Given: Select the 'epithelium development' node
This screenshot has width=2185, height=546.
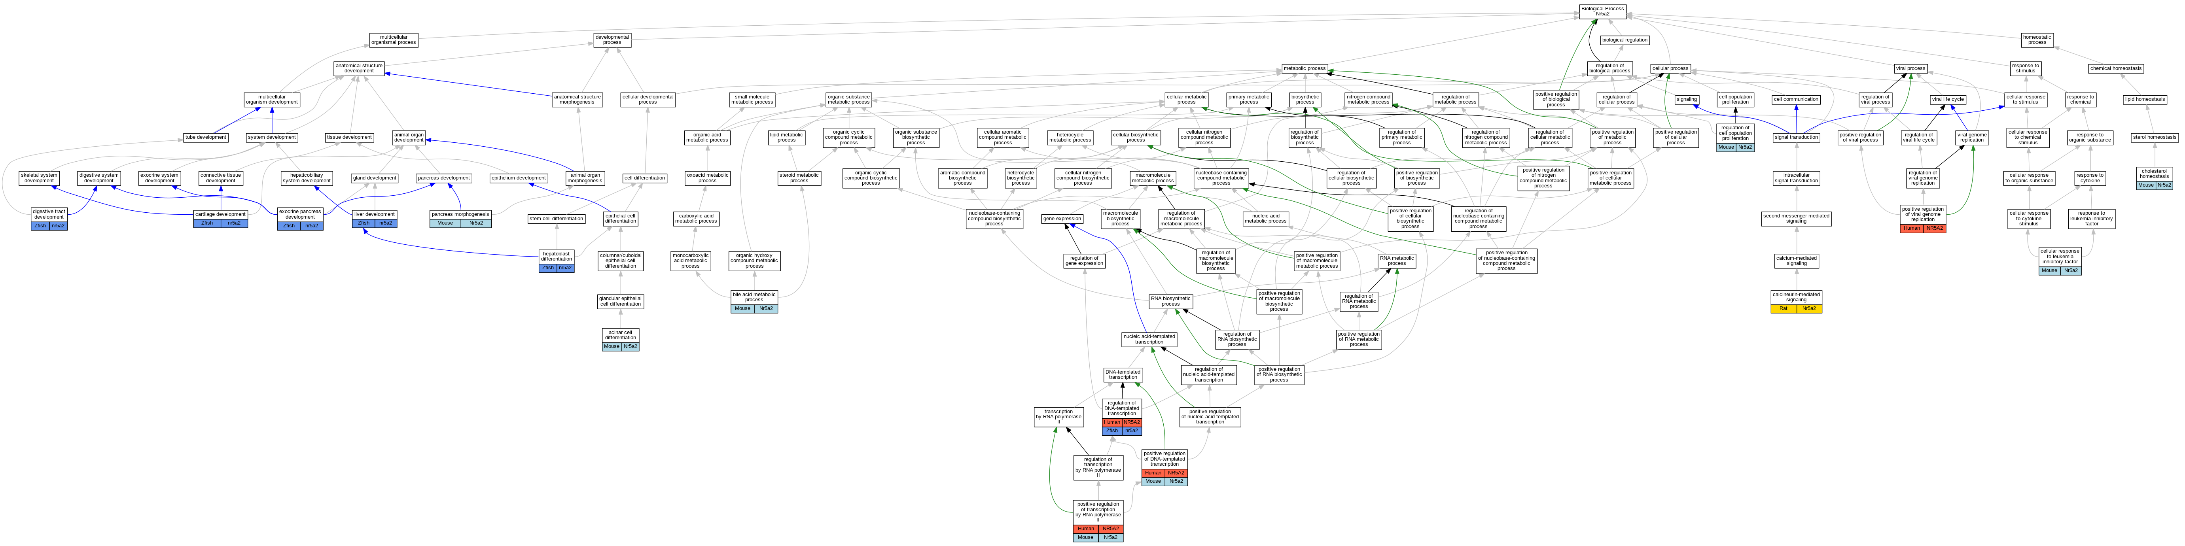Looking at the screenshot, I should pos(519,178).
